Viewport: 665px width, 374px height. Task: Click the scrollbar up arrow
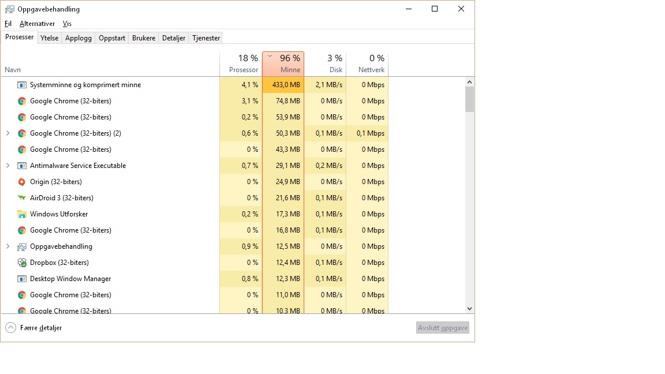tap(469, 82)
